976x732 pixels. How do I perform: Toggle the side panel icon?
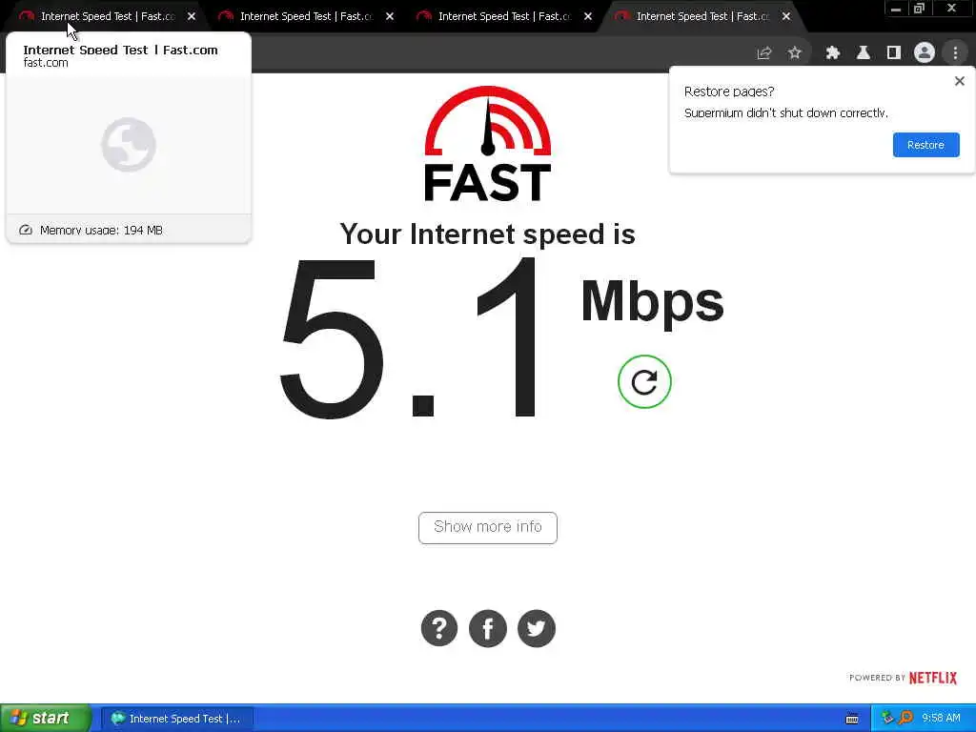[894, 53]
